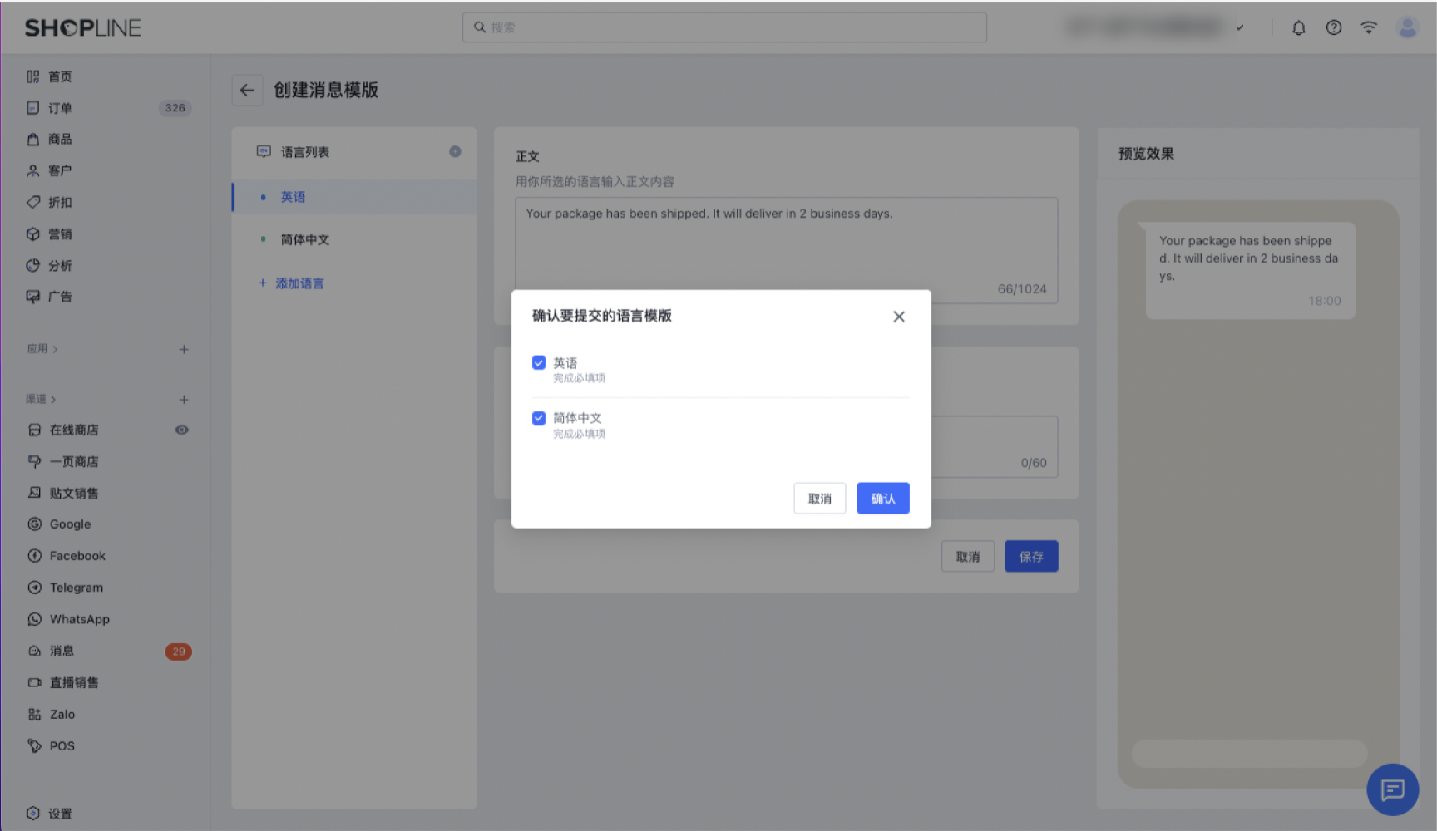Open 订单 menu item in sidebar
Screen dimensions: 1437x831
(x=60, y=108)
